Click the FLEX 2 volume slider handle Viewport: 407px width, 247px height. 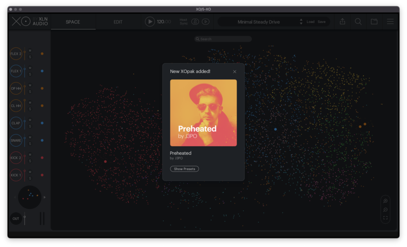point(24,52)
